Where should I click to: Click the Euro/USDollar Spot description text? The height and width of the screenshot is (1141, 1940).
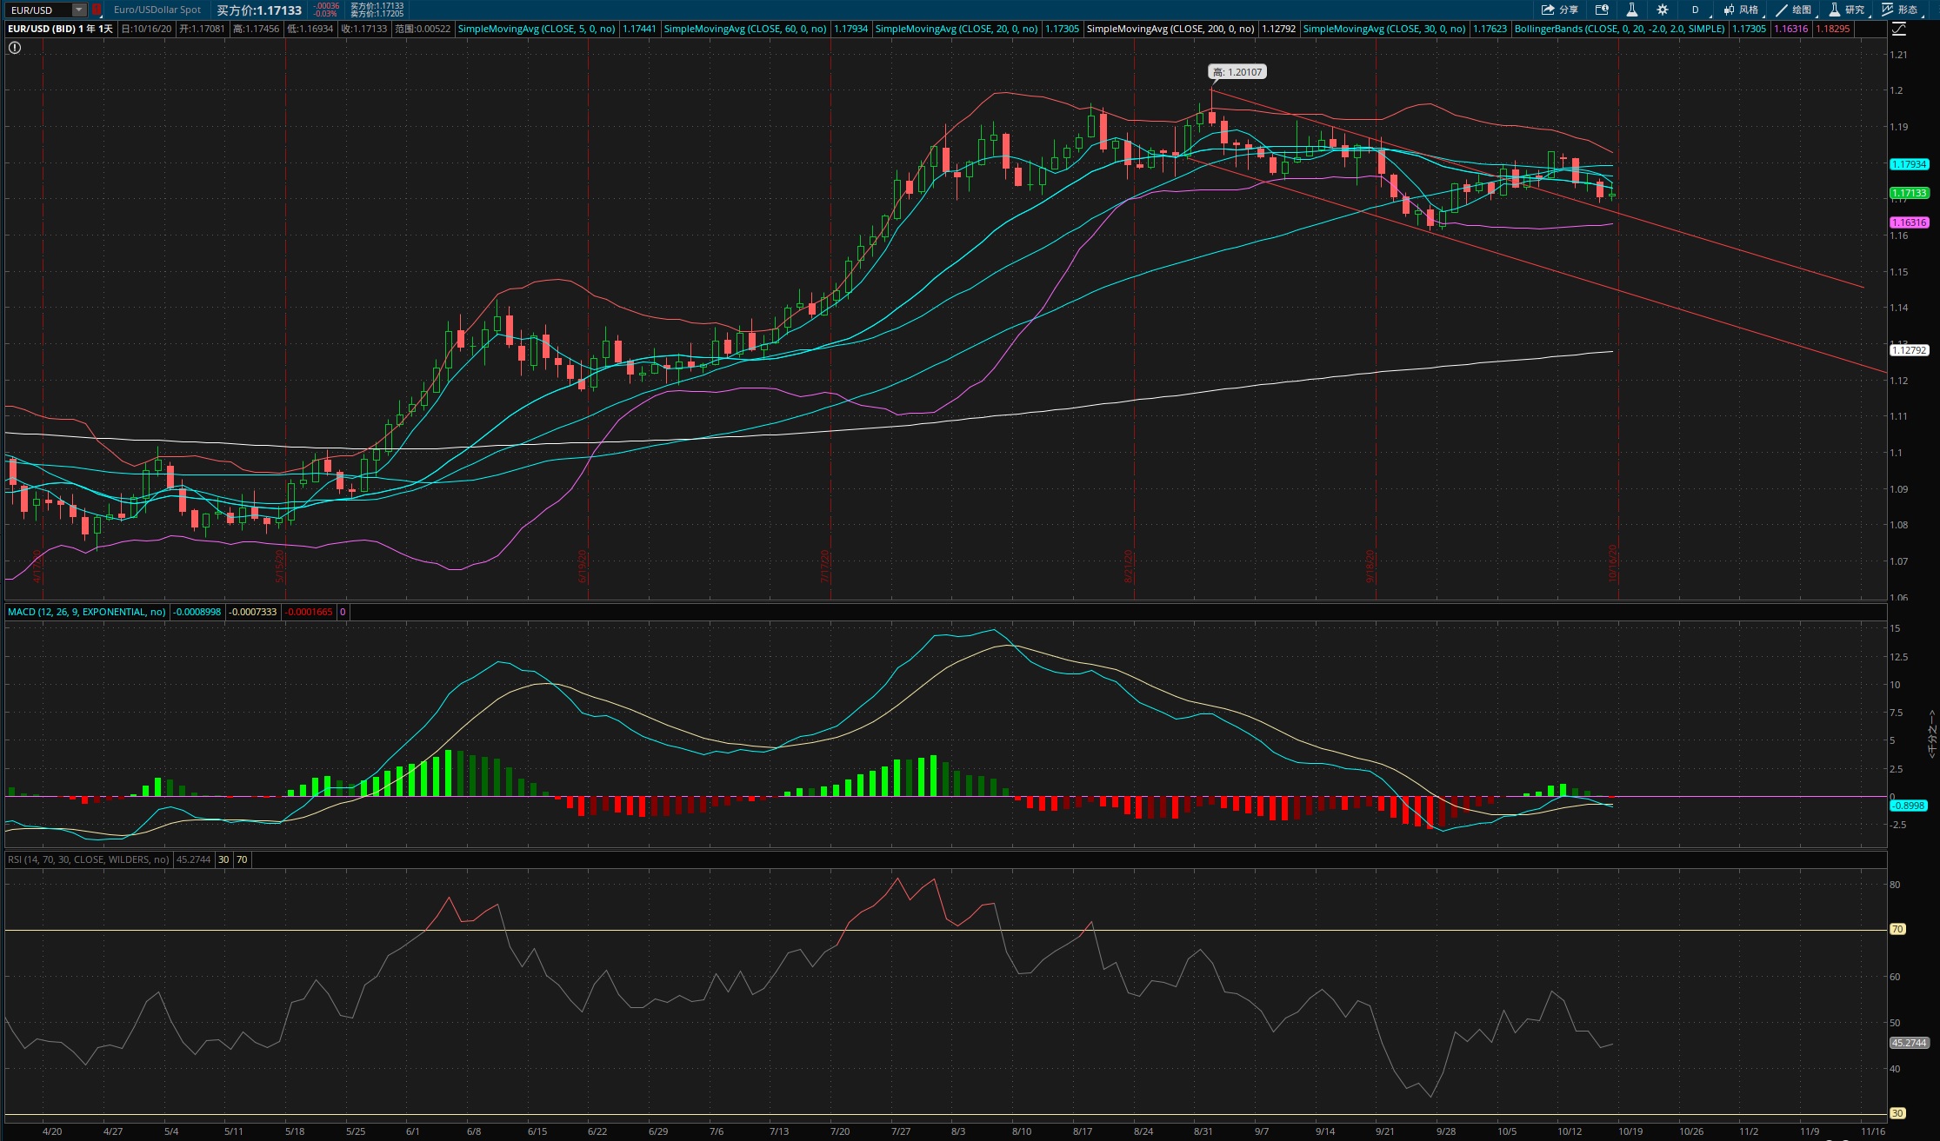pos(157,10)
